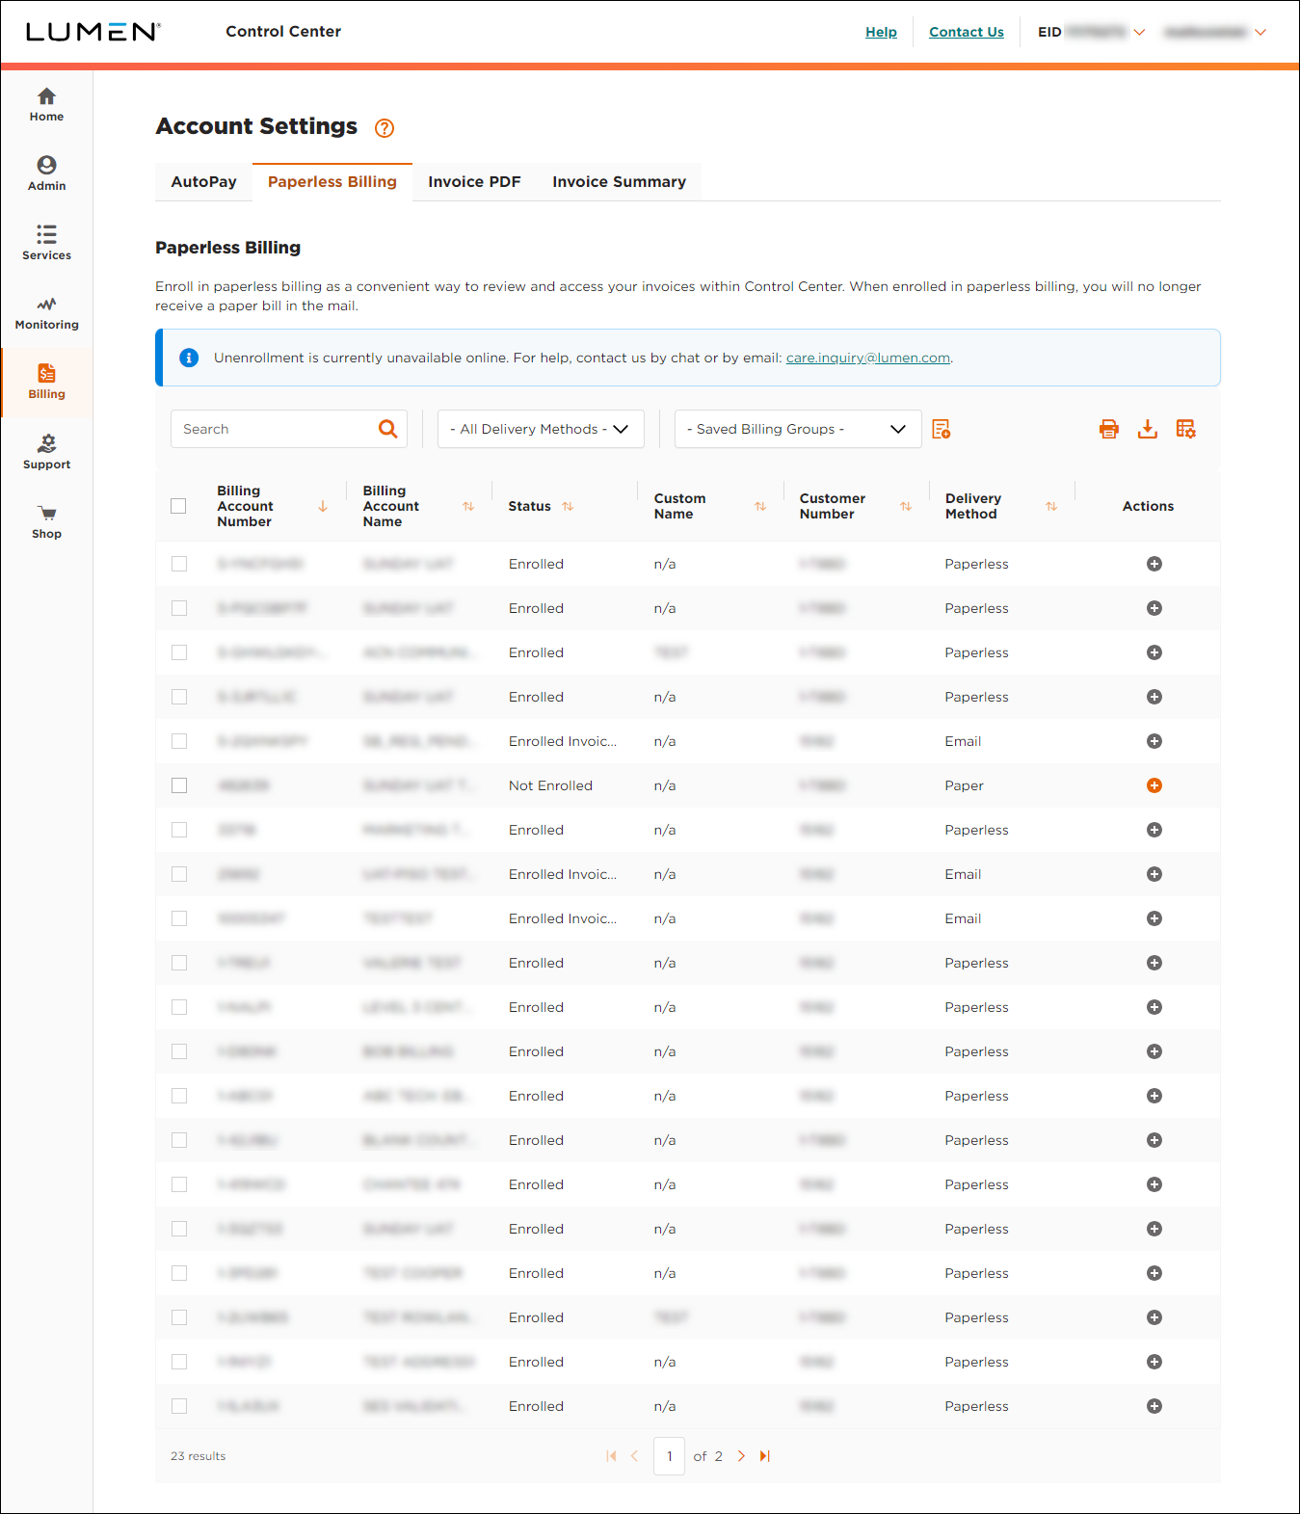
Task: Check the checkbox on the first Email delivery row
Action: click(179, 741)
